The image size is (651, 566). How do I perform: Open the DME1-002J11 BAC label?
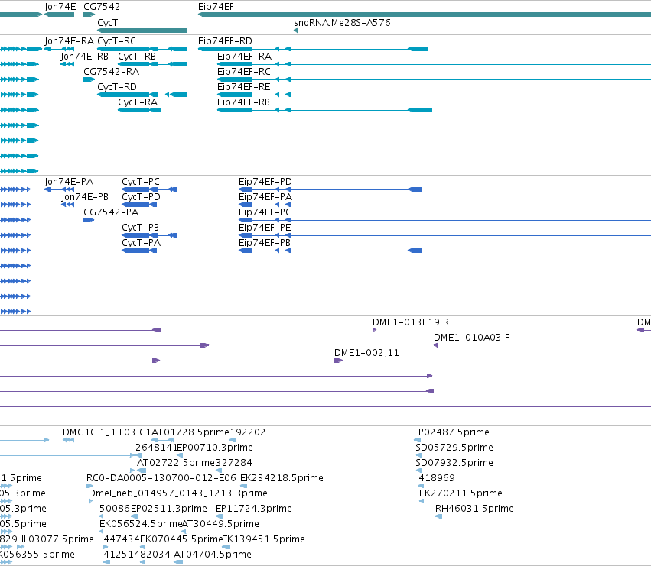(366, 353)
